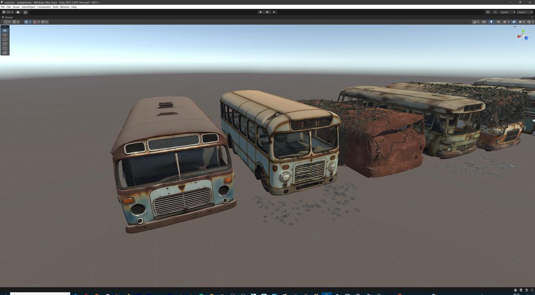The width and height of the screenshot is (535, 295).
Task: Toggle audio in the Scene view
Action: pos(498,21)
